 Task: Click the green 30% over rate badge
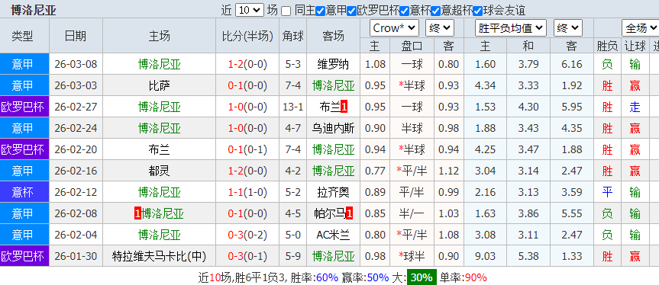422,277
